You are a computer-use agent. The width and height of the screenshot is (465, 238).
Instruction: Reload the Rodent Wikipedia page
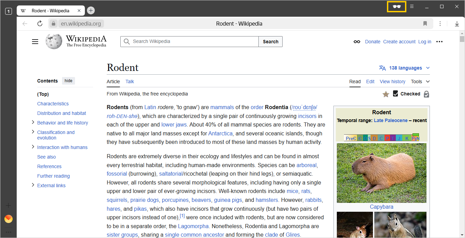coord(40,24)
